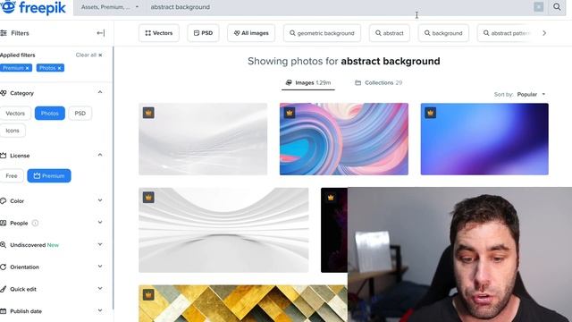Click the Undiscovered search icon
572x322 pixels.
click(4, 245)
